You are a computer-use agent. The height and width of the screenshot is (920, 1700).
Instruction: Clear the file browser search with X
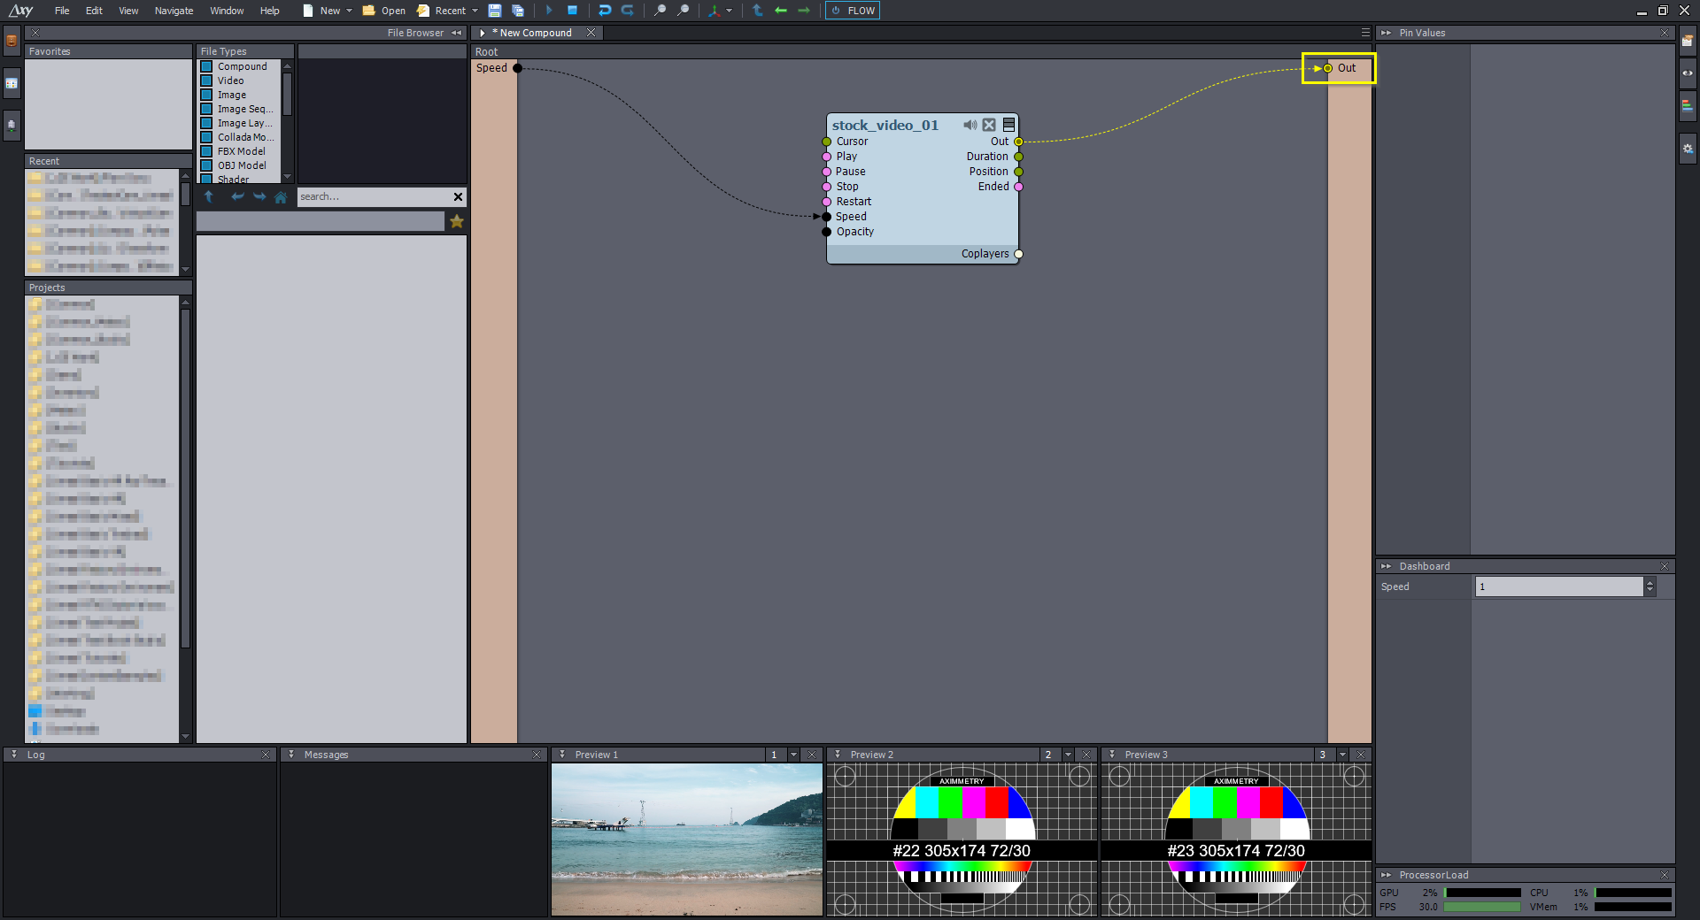[458, 196]
